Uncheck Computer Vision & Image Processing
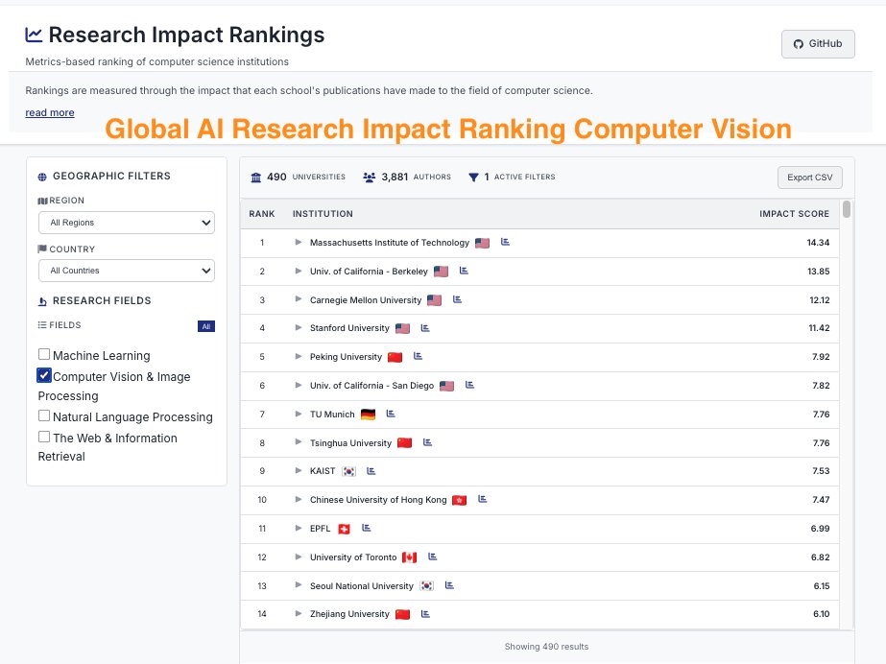The height and width of the screenshot is (664, 886). point(43,376)
